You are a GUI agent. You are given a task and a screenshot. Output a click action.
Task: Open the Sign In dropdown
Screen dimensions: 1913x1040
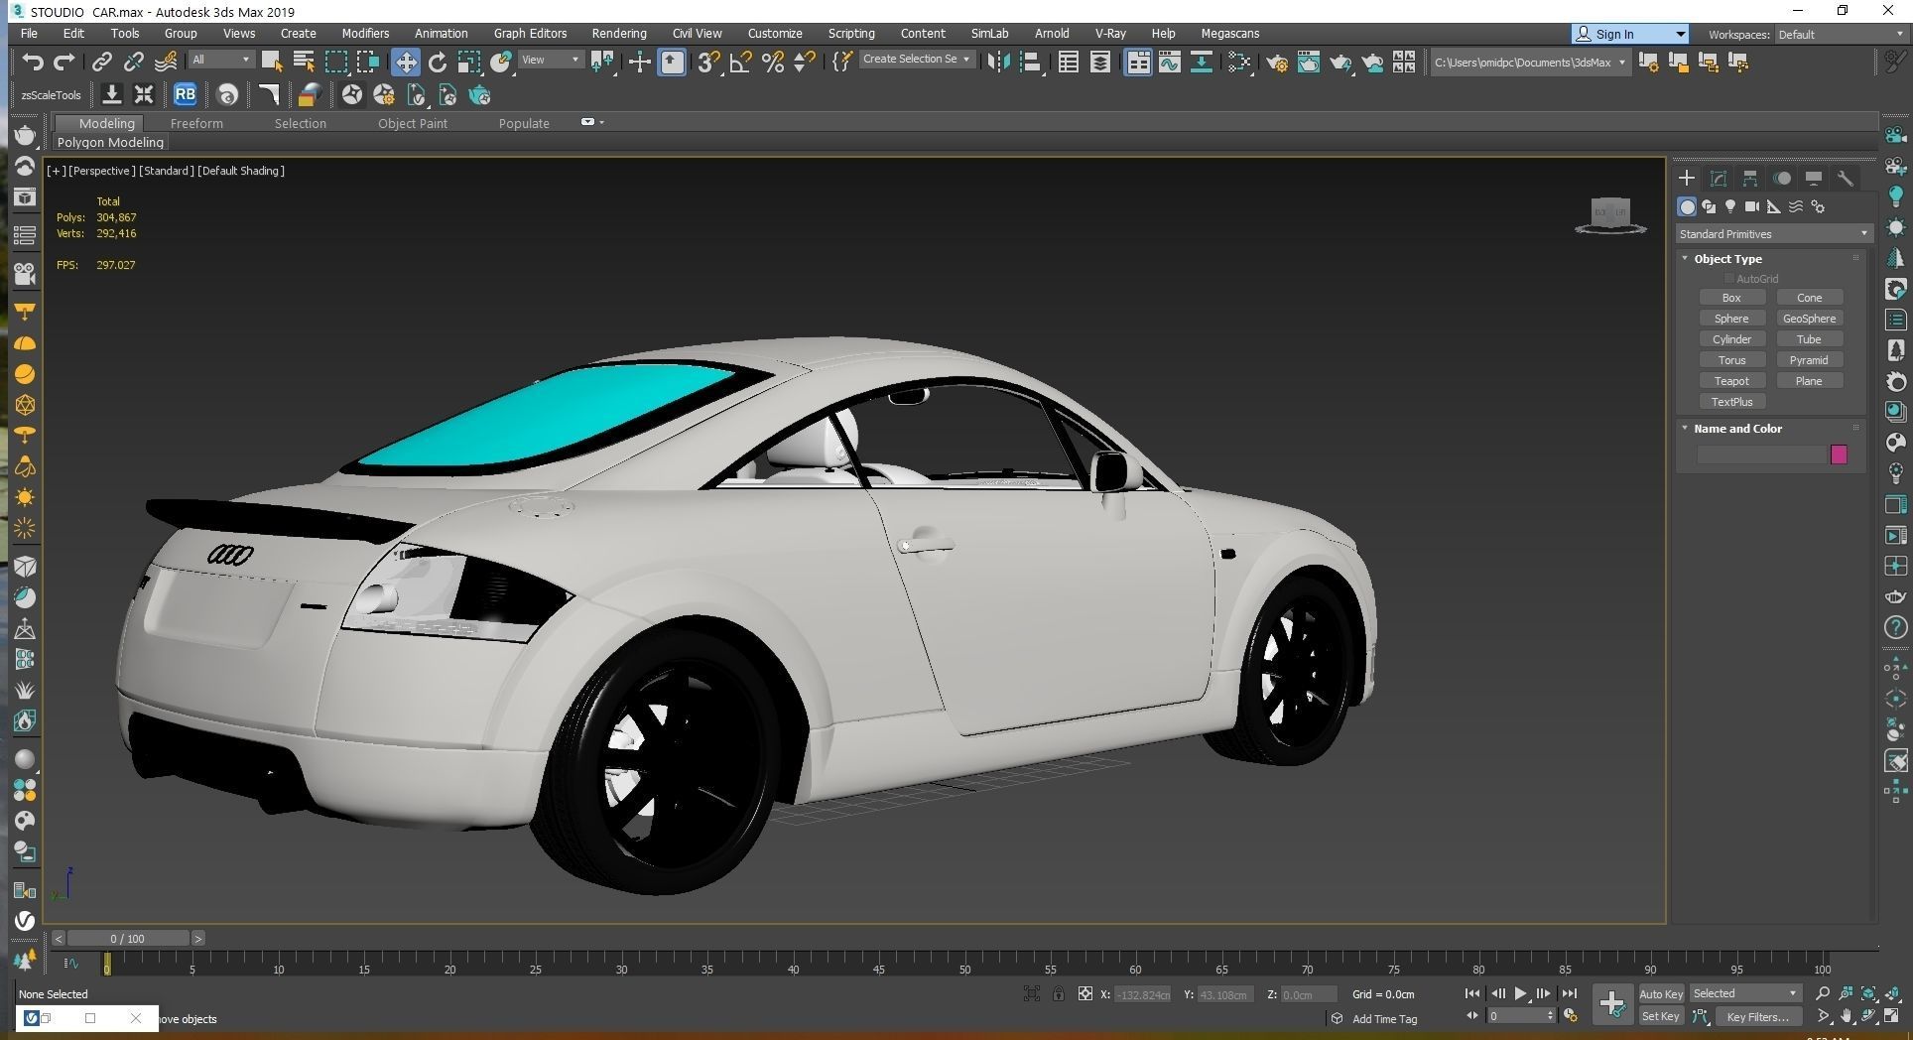[1630, 34]
